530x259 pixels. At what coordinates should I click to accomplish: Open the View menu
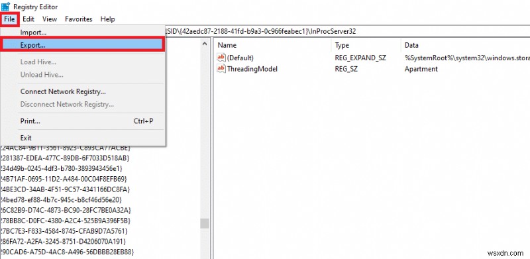[50, 19]
